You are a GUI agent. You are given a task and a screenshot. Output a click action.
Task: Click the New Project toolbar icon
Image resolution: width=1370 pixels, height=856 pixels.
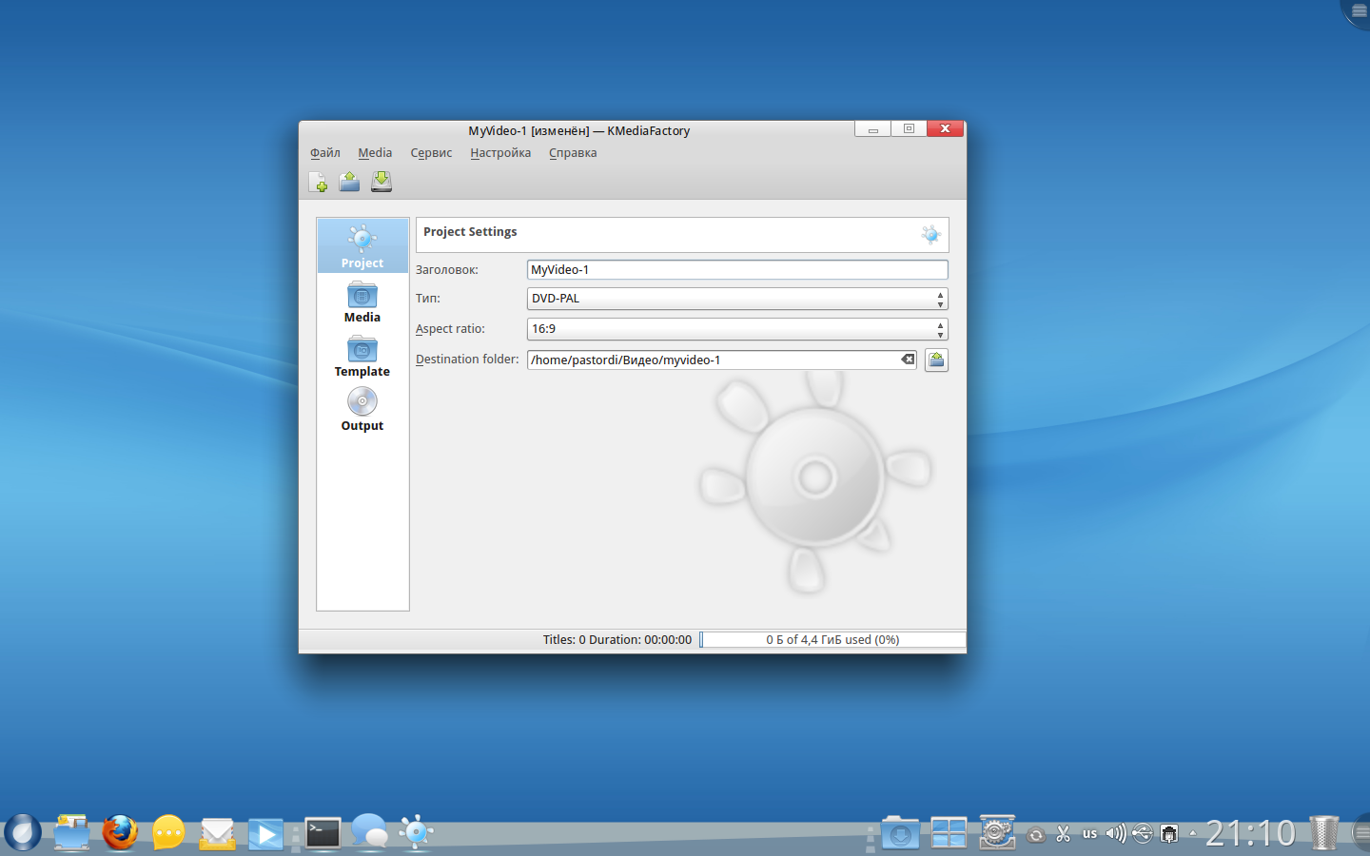tap(319, 182)
